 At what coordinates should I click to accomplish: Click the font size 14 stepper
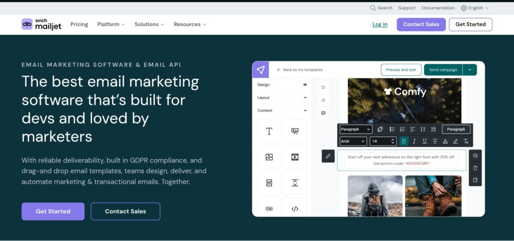tap(383, 142)
